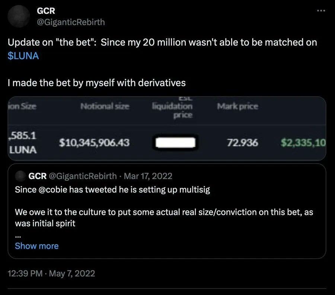Expand quoted tweet with Show more
Screen dimensions: 335x295
(36, 246)
